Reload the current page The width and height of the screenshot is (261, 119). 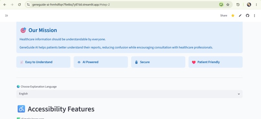(x=19, y=5)
